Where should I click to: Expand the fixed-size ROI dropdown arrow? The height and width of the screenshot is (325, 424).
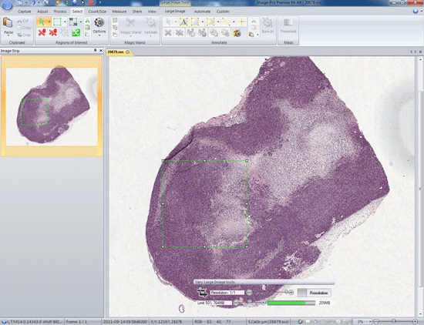pyautogui.click(x=81, y=22)
